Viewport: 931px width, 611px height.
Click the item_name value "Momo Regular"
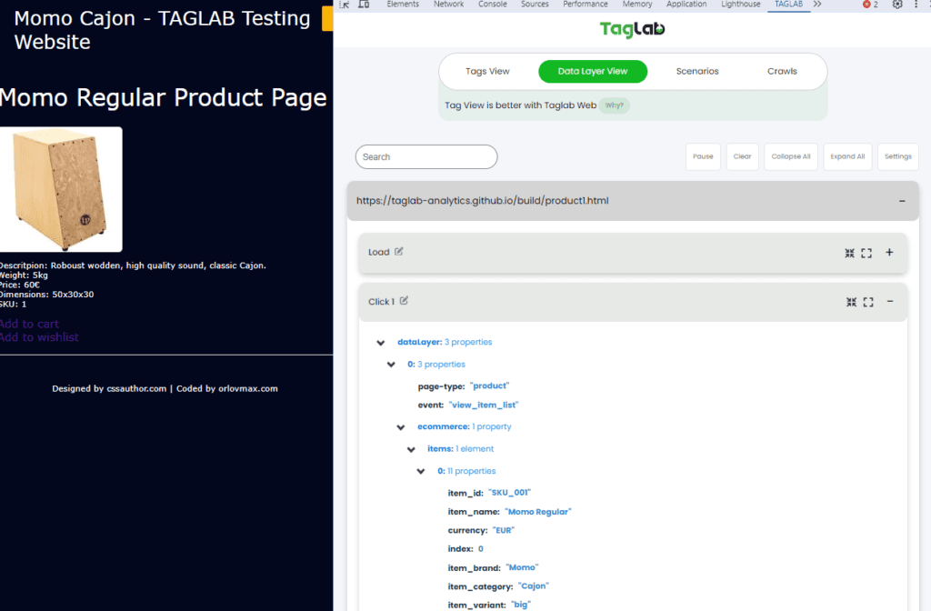(538, 512)
